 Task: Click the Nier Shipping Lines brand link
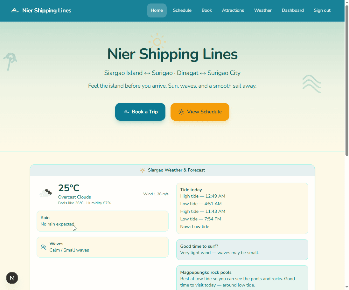[46, 10]
